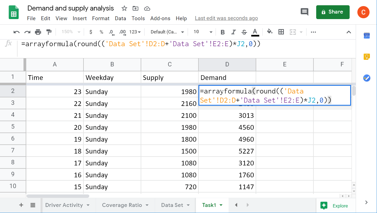Switch to Coverage Ratio sheet tab

122,205
